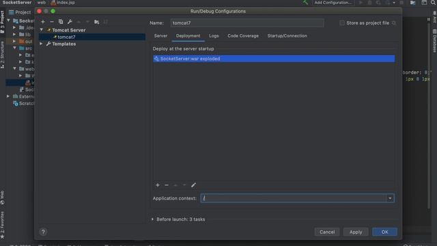The image size is (437, 246).
Task: Expand External Libraries node in Project tree
Action: coord(8,96)
